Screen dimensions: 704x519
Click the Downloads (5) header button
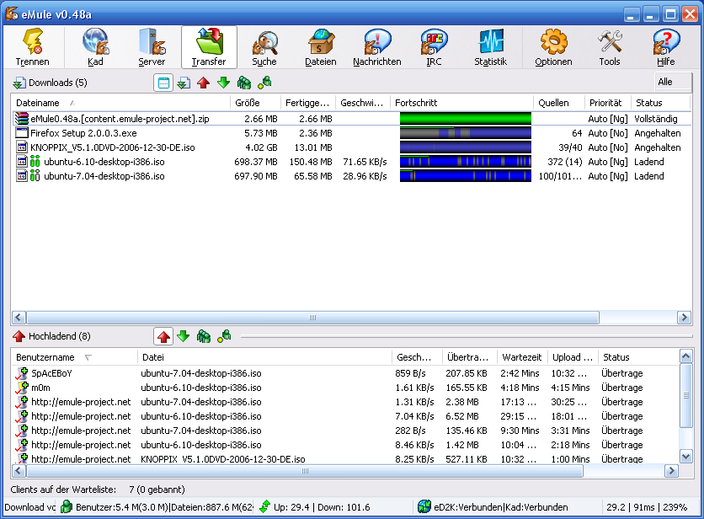[50, 83]
